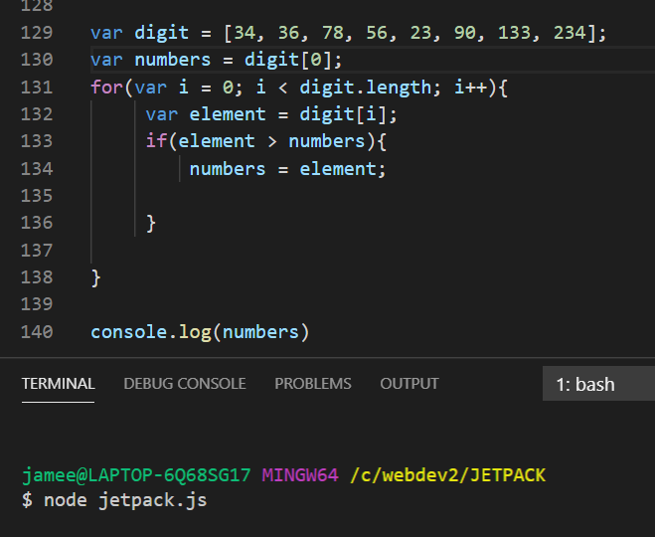The height and width of the screenshot is (537, 655).
Task: Click line number 131 in the gutter
Action: tap(37, 88)
